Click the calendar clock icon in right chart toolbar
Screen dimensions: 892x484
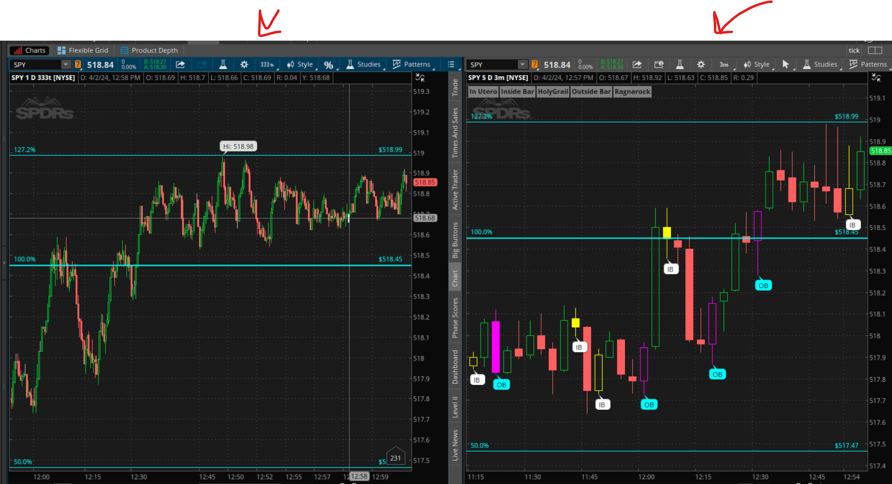(659, 64)
